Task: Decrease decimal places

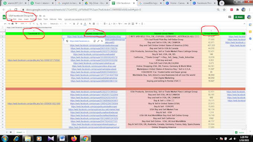Action: [37, 24]
